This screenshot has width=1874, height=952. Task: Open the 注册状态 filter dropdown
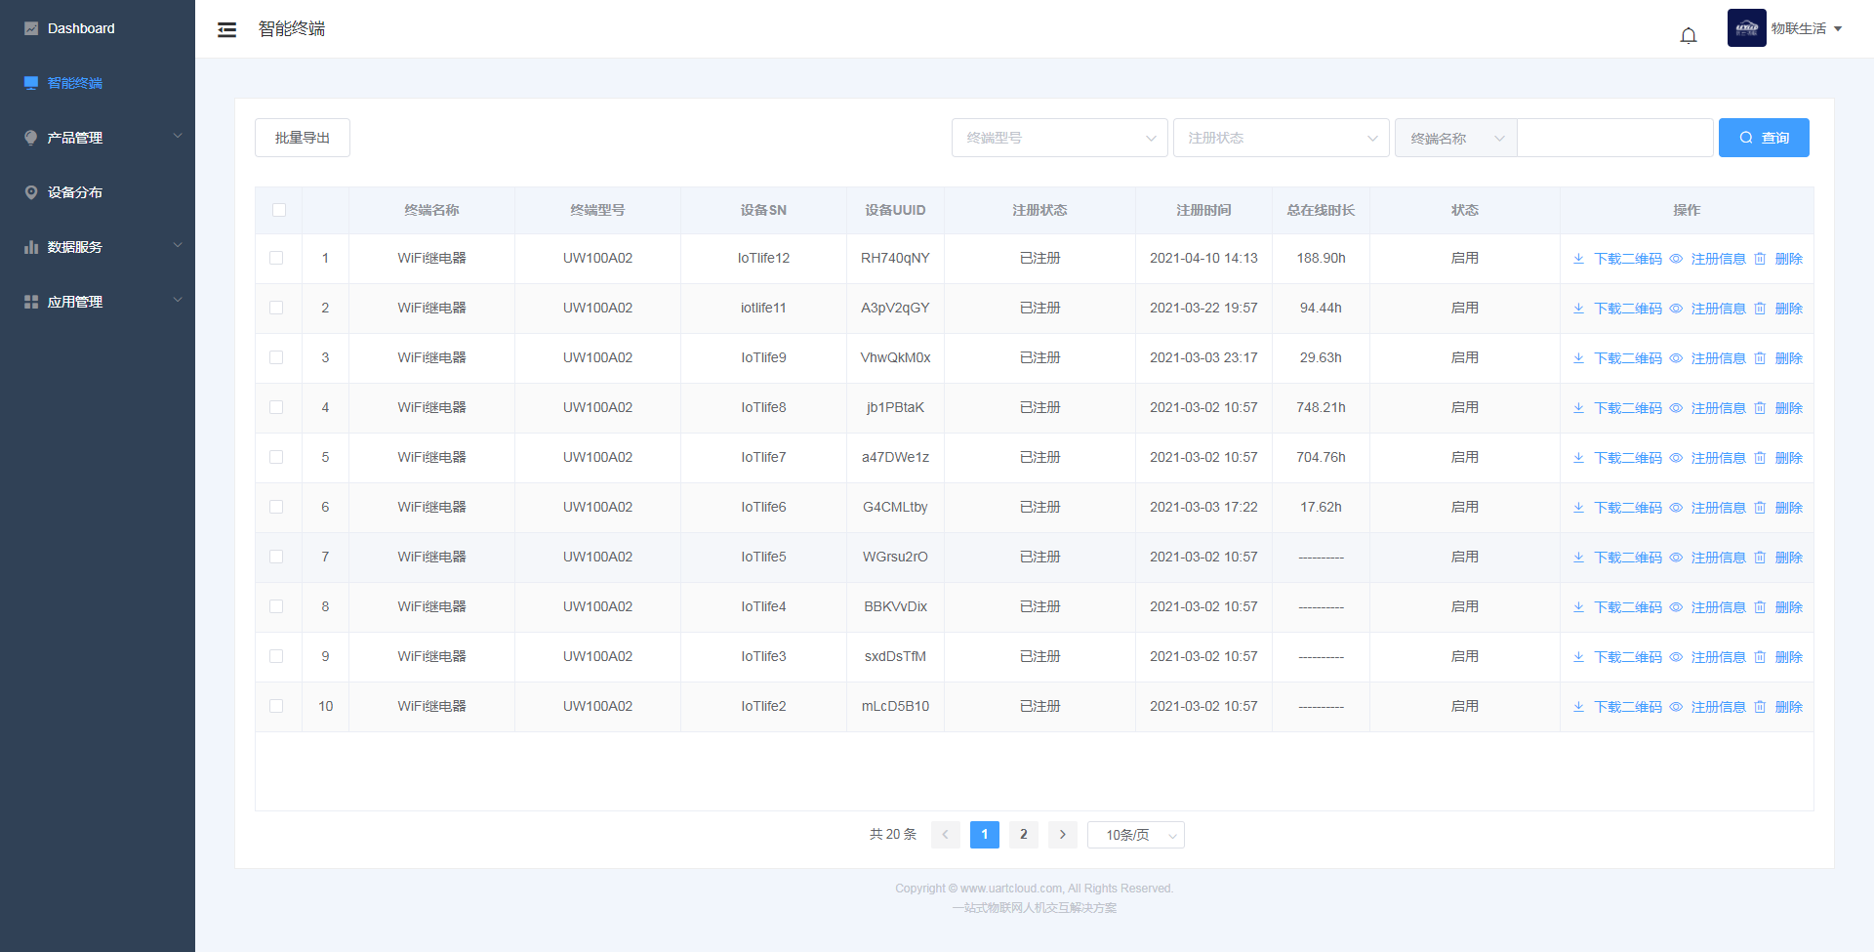point(1282,138)
